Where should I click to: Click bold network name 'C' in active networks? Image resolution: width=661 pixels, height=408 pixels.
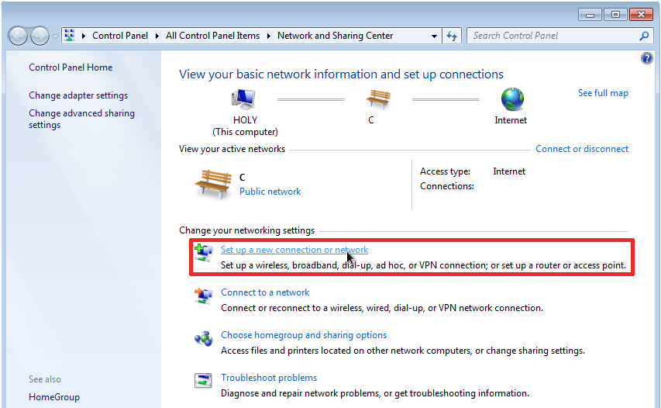click(242, 177)
